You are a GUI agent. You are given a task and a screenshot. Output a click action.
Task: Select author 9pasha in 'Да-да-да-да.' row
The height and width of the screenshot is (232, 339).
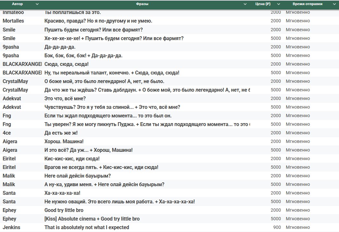pyautogui.click(x=11, y=47)
